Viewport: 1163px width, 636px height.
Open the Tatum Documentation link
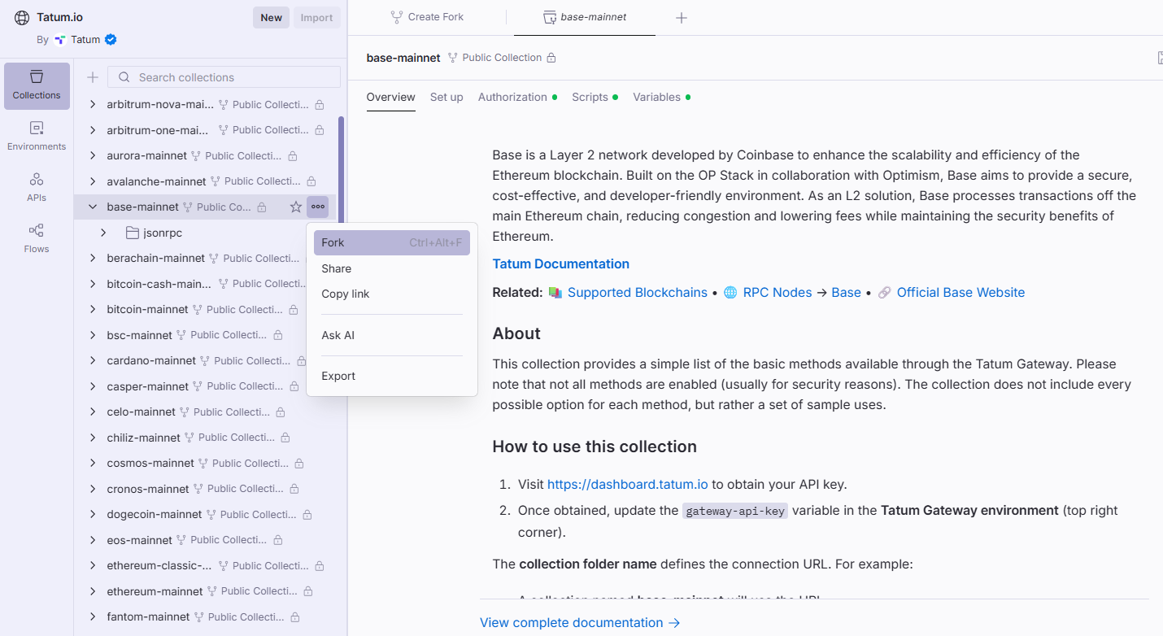(x=561, y=264)
